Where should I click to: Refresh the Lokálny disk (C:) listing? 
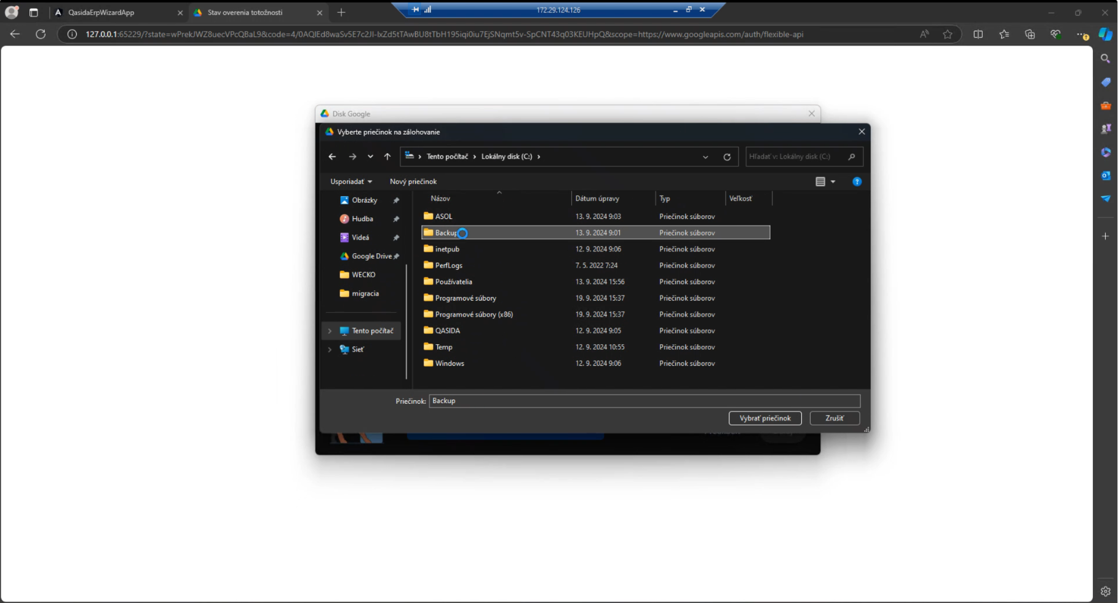[727, 157]
